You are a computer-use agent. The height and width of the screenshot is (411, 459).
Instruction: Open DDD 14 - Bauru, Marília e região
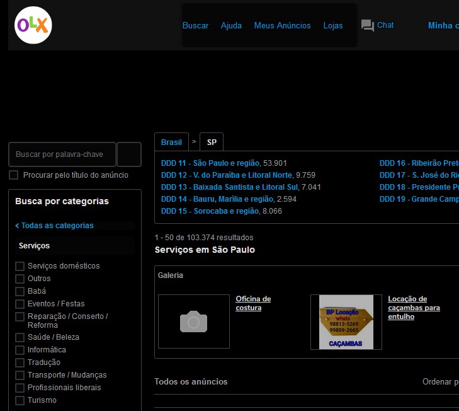click(x=217, y=199)
